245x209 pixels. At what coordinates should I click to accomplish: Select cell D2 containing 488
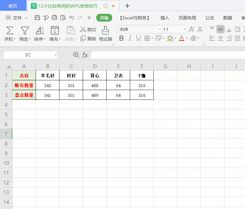tap(95, 86)
